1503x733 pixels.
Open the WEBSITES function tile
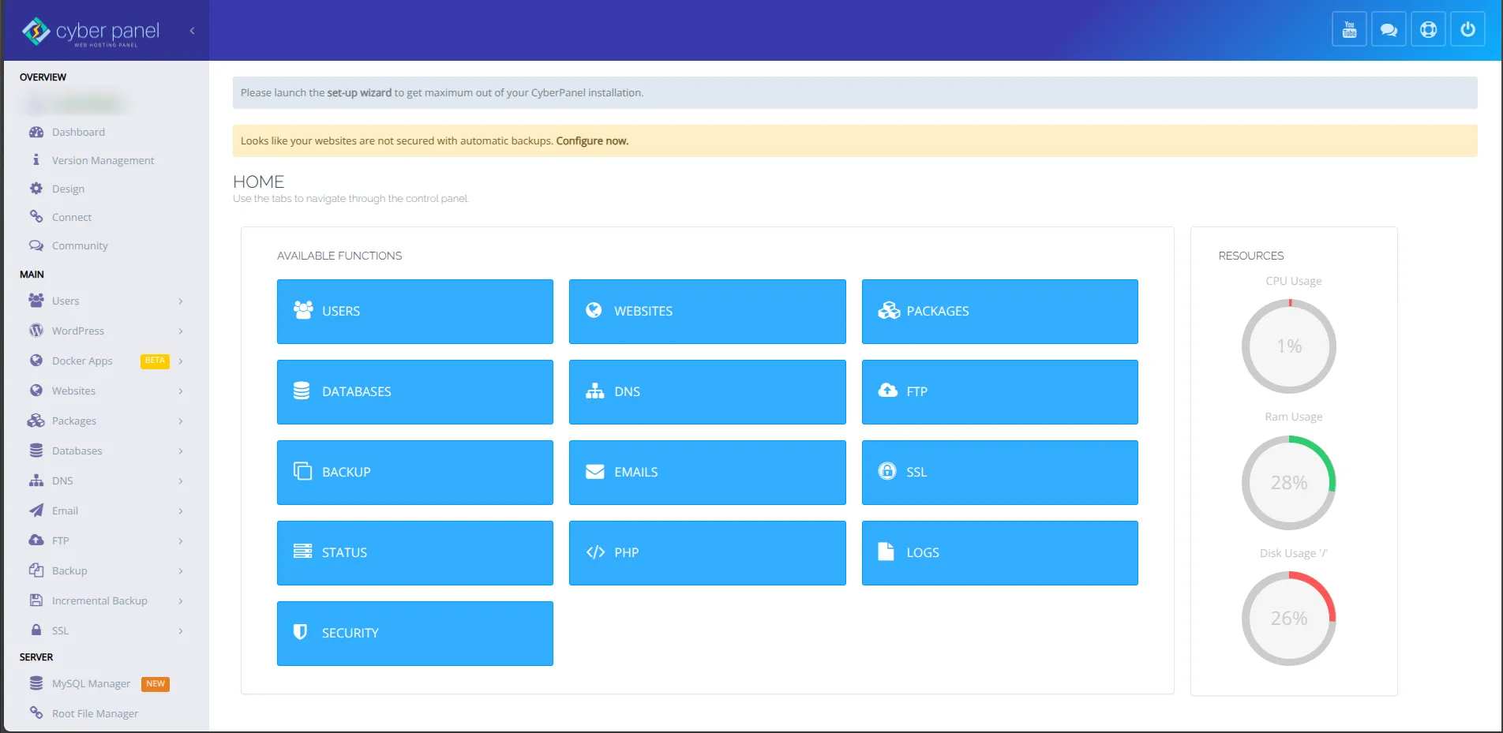[707, 312]
